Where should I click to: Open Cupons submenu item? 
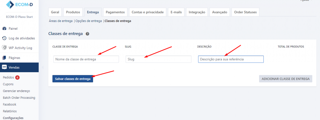(x=8, y=84)
